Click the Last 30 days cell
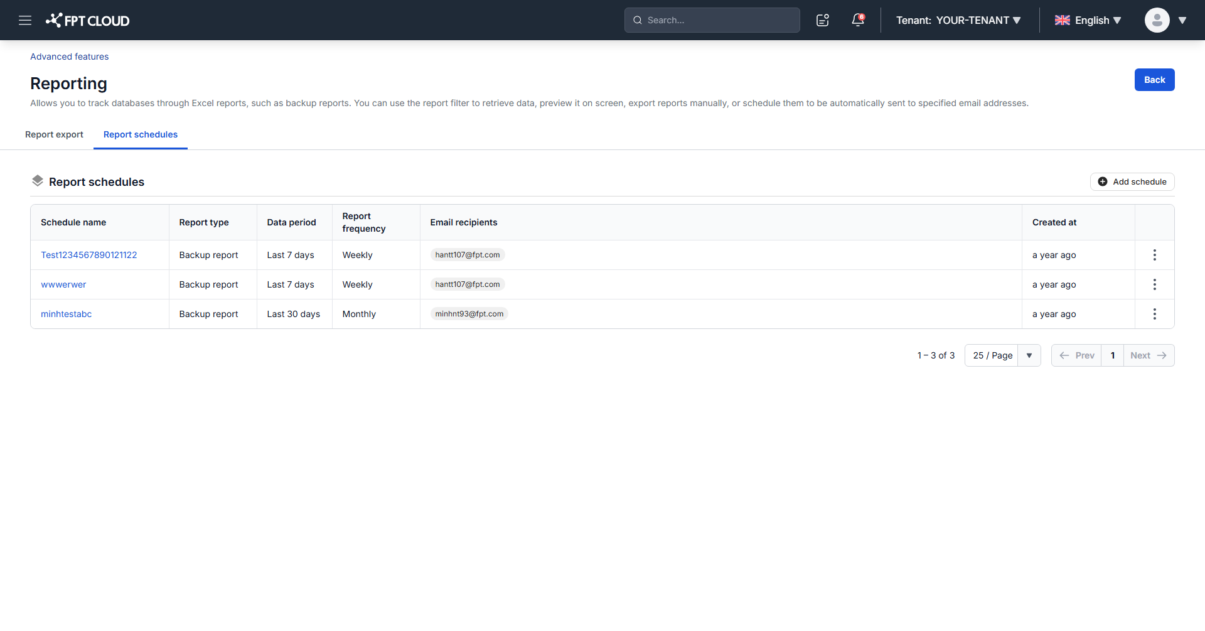 click(x=294, y=314)
